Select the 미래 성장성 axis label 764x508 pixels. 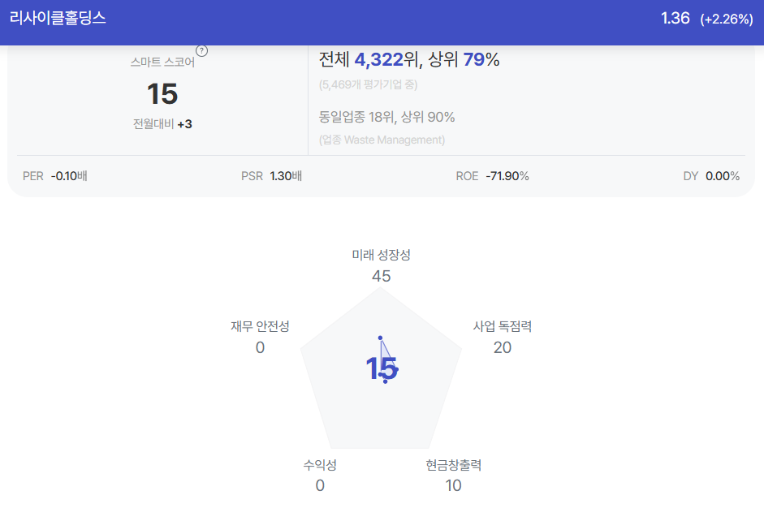pyautogui.click(x=381, y=255)
